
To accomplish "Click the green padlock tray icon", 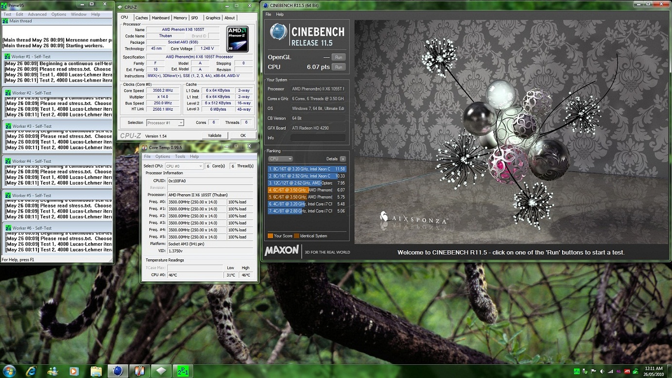I will (636, 372).
